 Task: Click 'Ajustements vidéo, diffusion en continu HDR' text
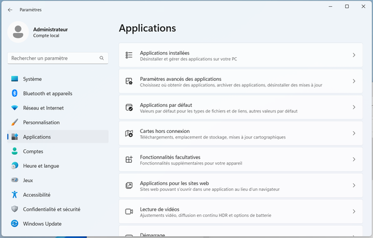tap(206, 216)
